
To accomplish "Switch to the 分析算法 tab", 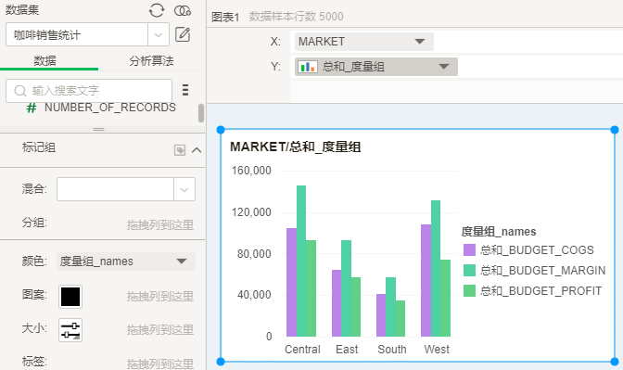I will point(151,61).
